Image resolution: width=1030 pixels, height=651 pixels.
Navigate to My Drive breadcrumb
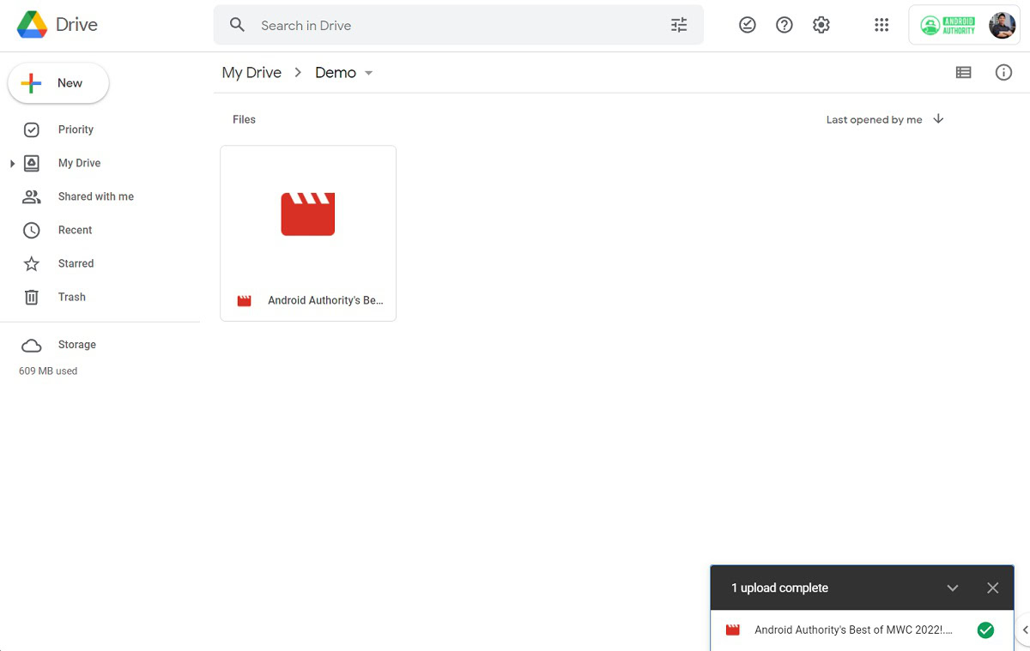[x=251, y=73]
